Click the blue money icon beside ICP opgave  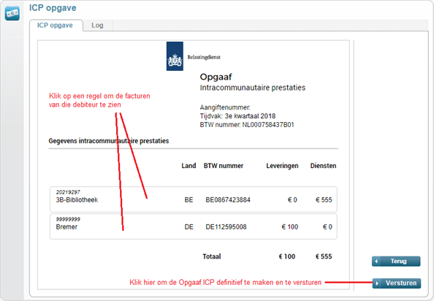12,13
